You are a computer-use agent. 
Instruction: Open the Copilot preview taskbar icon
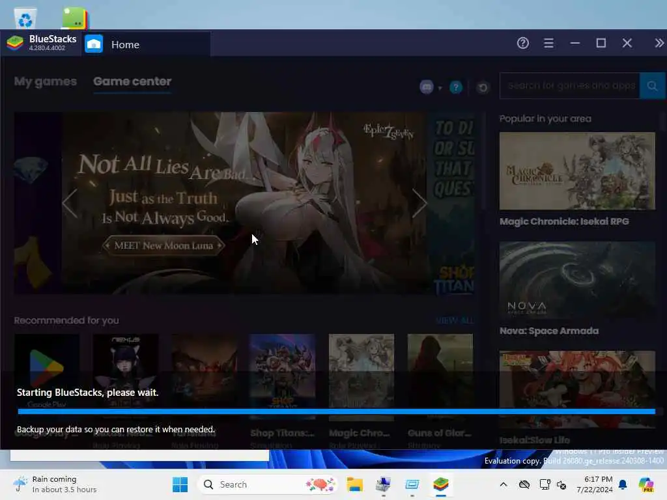point(646,484)
